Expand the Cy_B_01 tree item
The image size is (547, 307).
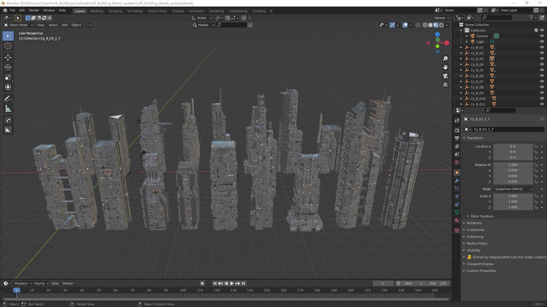pyautogui.click(x=461, y=47)
